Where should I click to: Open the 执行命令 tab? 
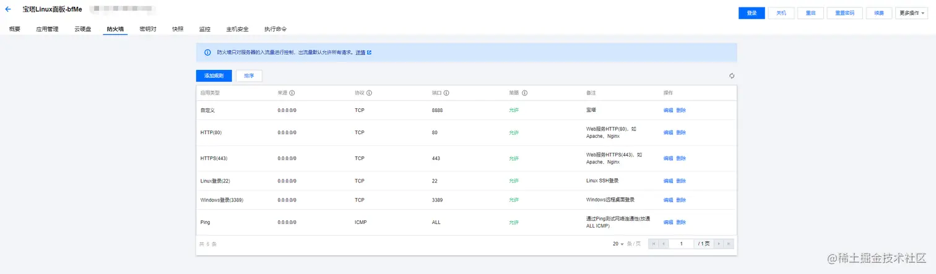275,29
